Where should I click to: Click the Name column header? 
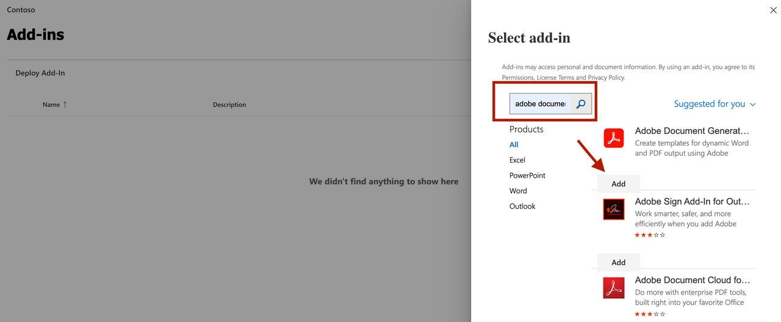[x=51, y=105]
